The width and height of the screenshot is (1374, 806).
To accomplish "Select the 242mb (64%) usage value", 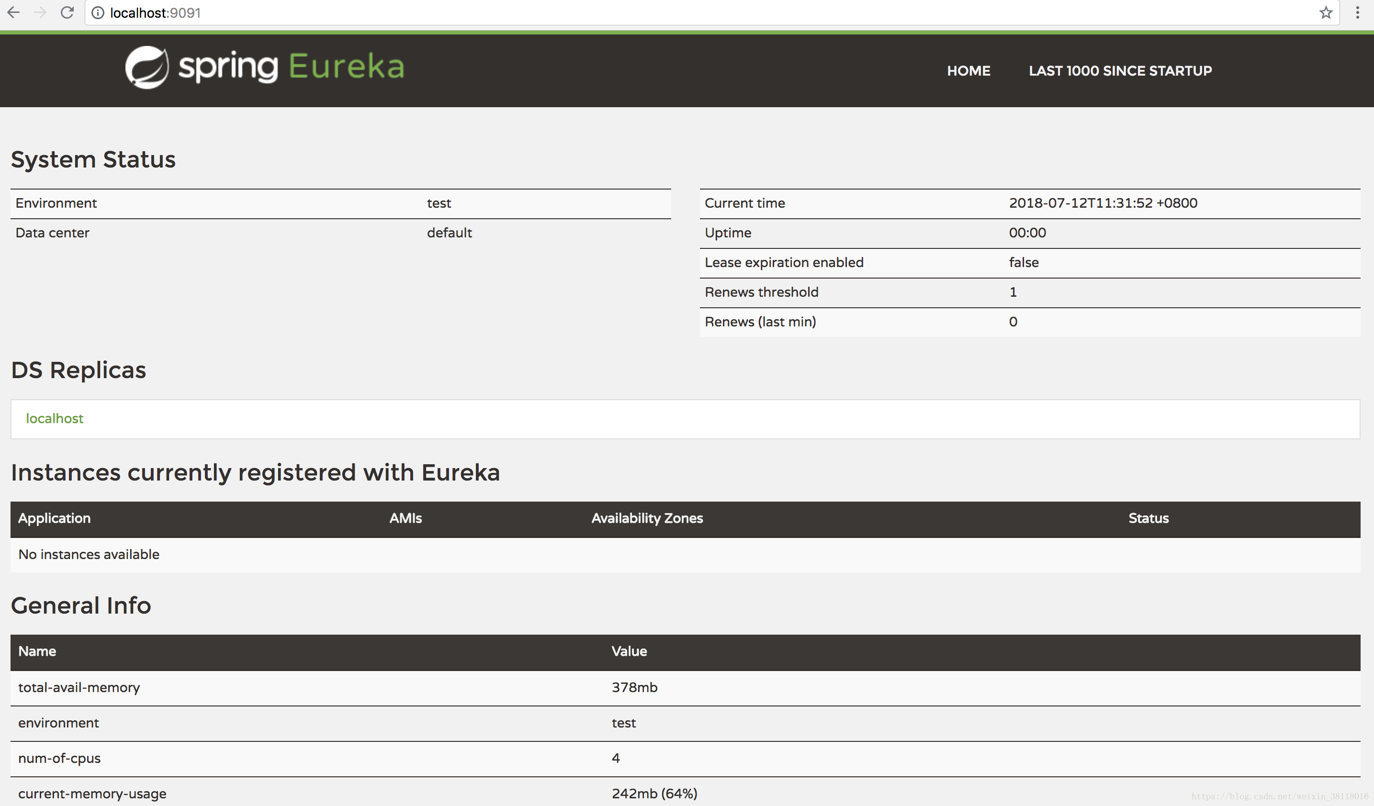I will pos(654,794).
